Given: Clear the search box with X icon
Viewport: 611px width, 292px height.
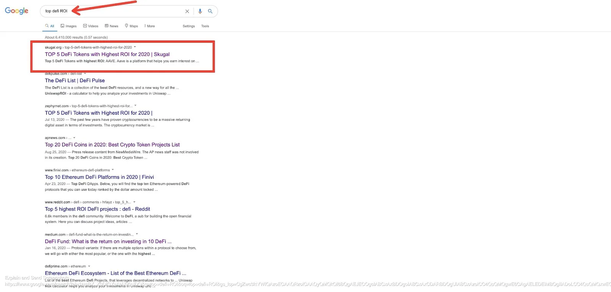Looking at the screenshot, I should coord(187,11).
